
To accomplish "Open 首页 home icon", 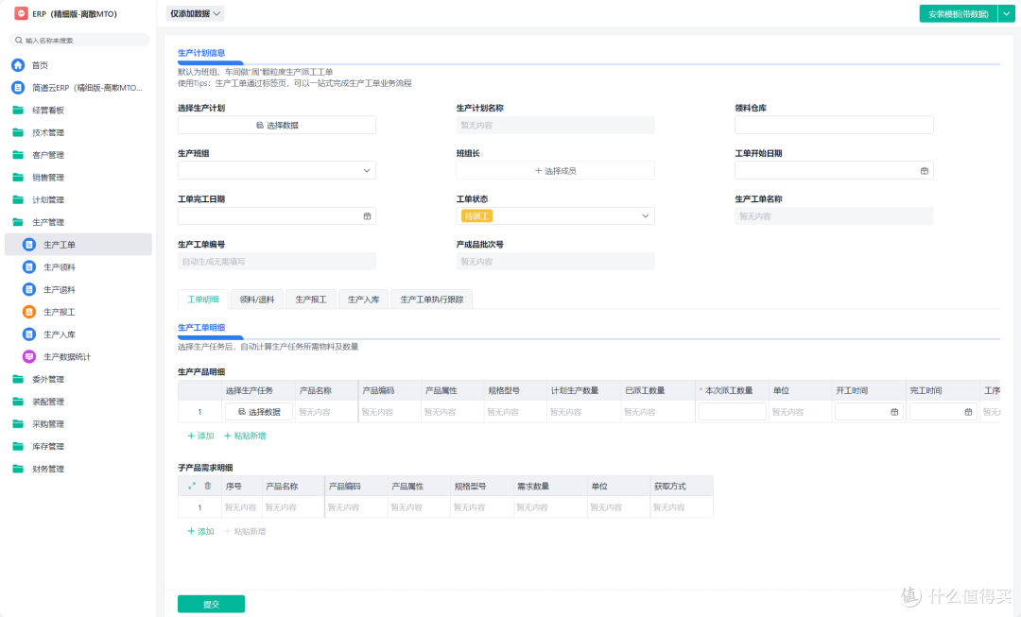I will coord(18,65).
